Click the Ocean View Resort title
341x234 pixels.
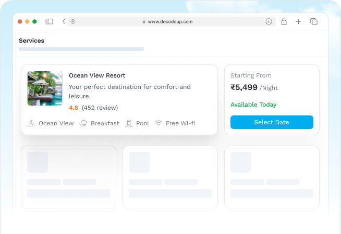point(97,75)
